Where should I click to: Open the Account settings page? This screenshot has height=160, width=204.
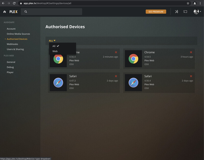coord(11,29)
